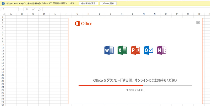Close the Office download dialog
Screen dimensions: 210x106
[x=198, y=23]
